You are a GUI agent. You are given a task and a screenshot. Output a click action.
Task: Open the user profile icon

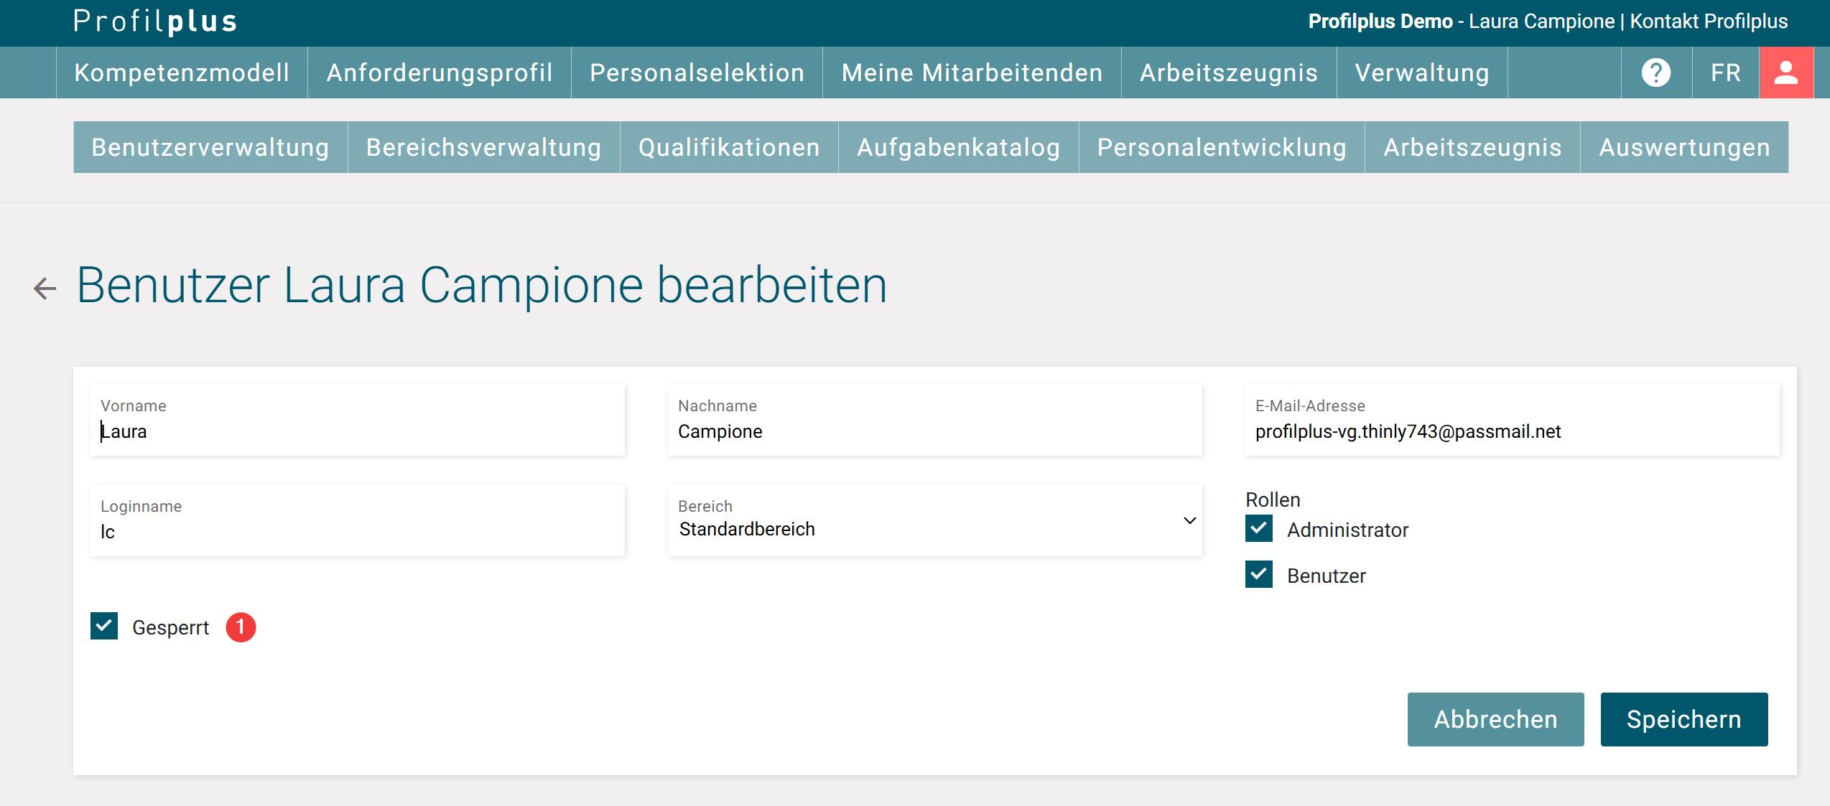click(x=1785, y=72)
